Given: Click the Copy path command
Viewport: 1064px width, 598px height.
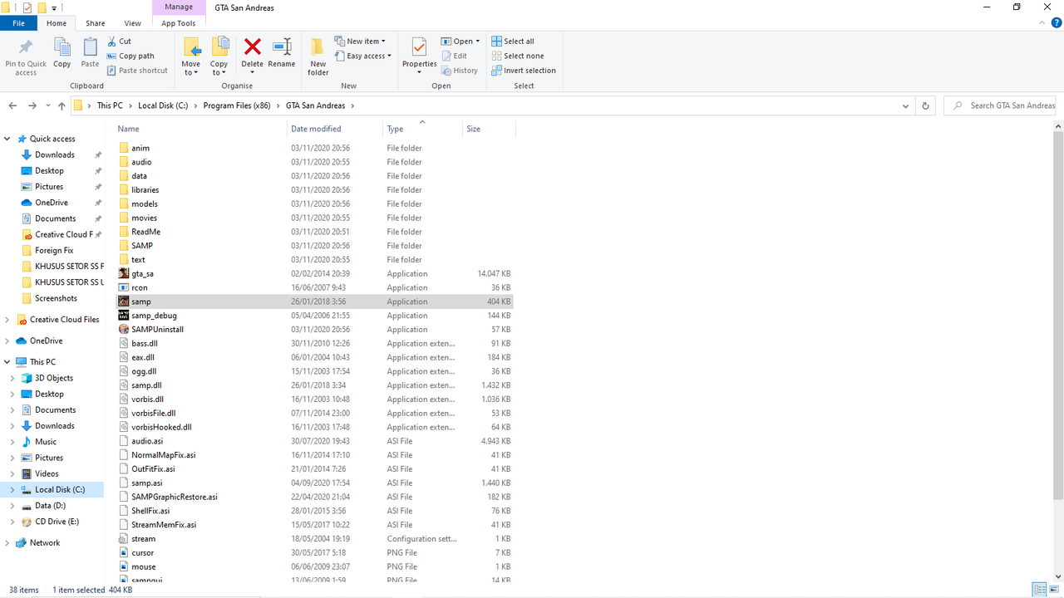Looking at the screenshot, I should click(131, 56).
